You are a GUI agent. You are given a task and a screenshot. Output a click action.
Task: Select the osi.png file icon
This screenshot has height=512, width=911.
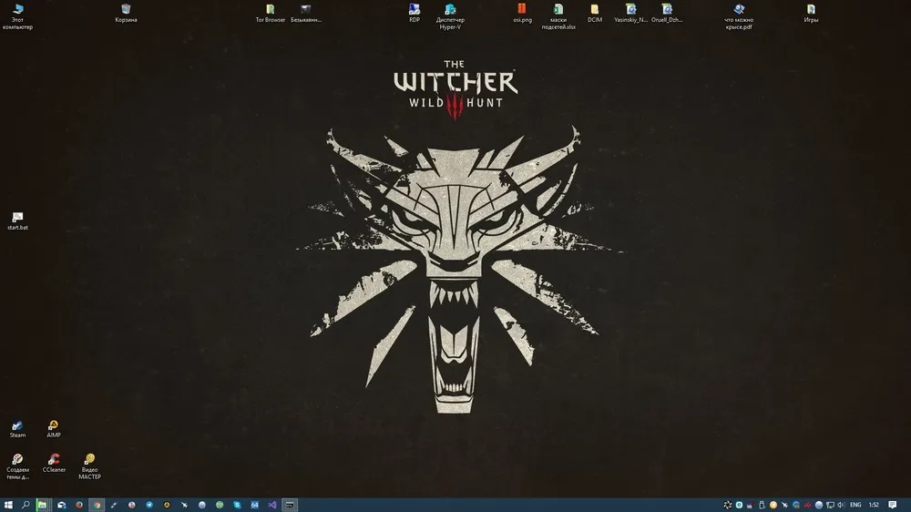[x=522, y=13]
